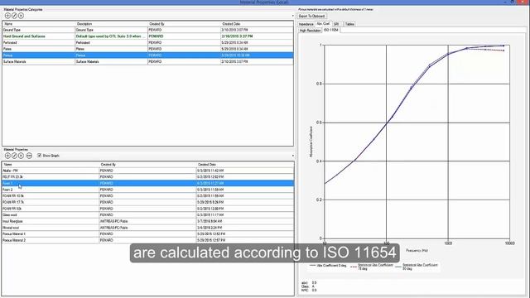The width and height of the screenshot is (530, 298).
Task: Add a new material properties category
Action: click(x=7, y=16)
